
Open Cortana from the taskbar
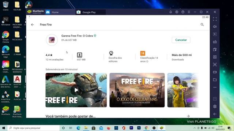point(63,128)
